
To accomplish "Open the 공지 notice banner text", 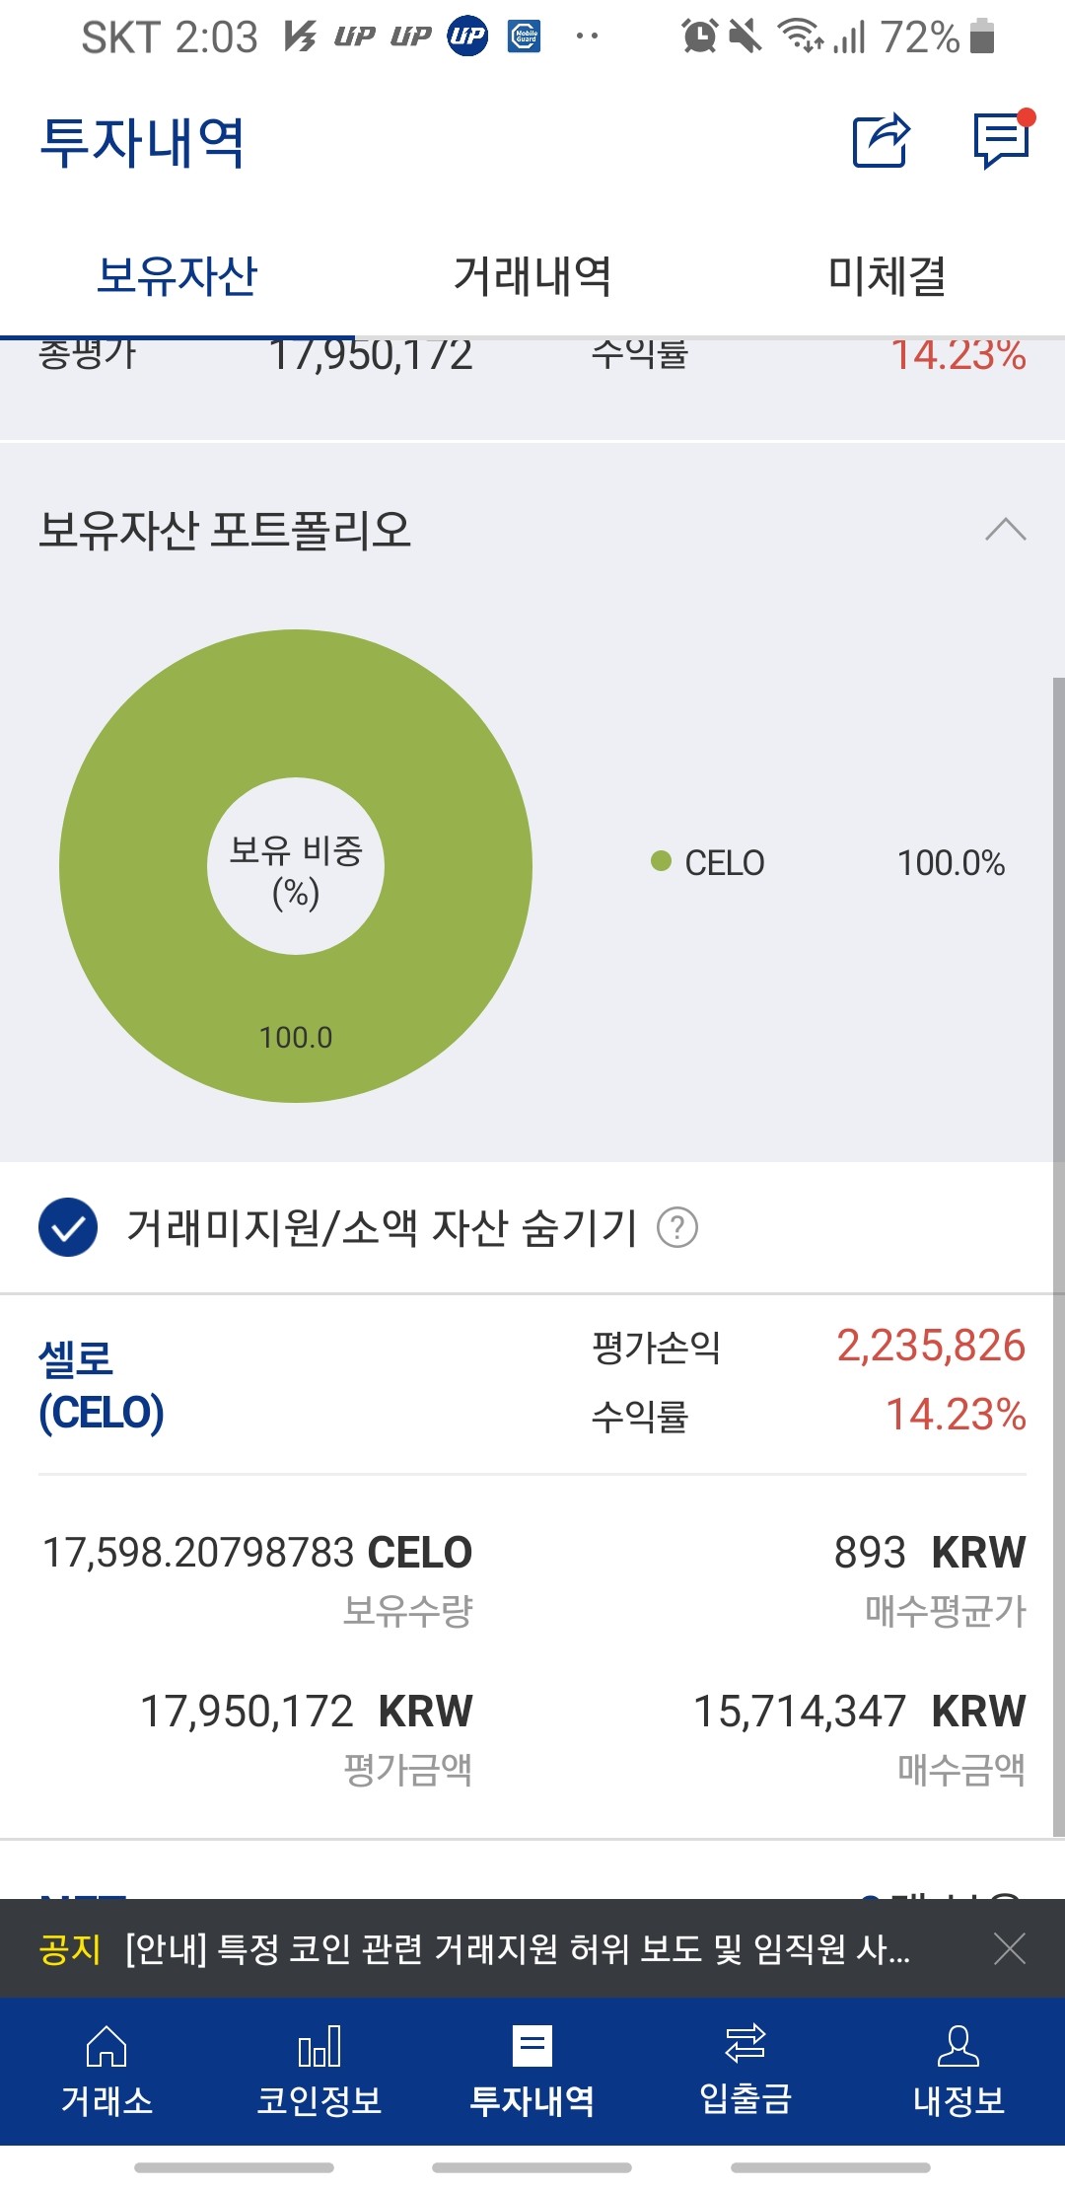I will coord(518,1949).
